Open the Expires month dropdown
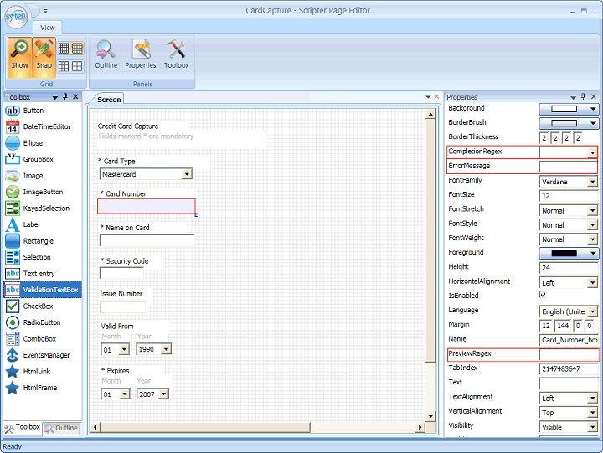The width and height of the screenshot is (603, 453). pyautogui.click(x=125, y=394)
